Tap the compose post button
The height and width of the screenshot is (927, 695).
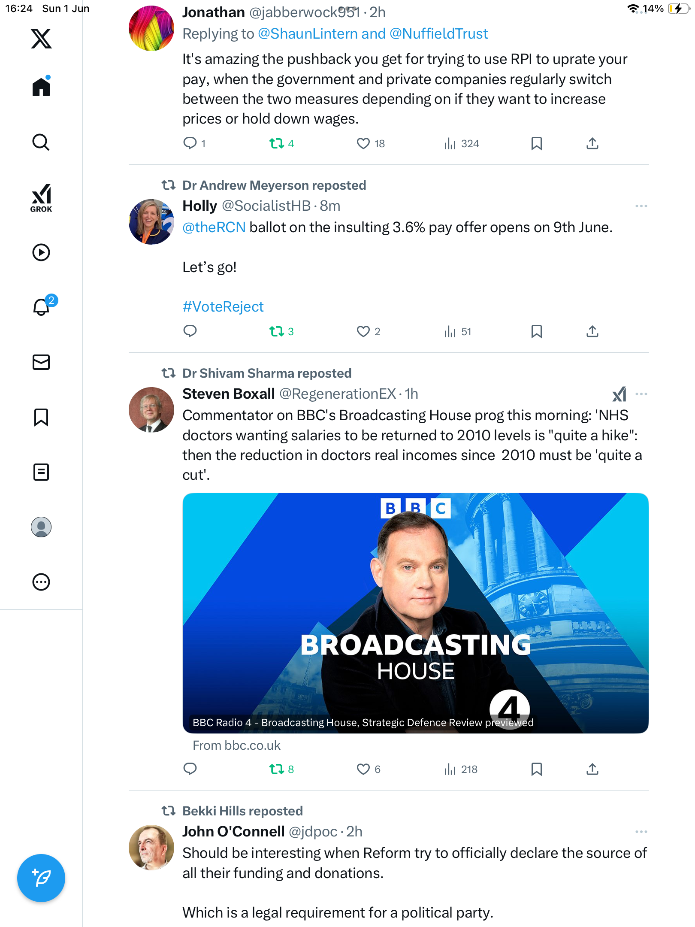41,878
